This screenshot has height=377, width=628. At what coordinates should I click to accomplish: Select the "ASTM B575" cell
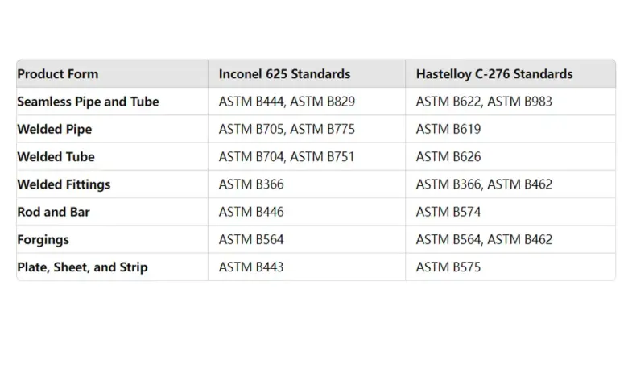(448, 267)
